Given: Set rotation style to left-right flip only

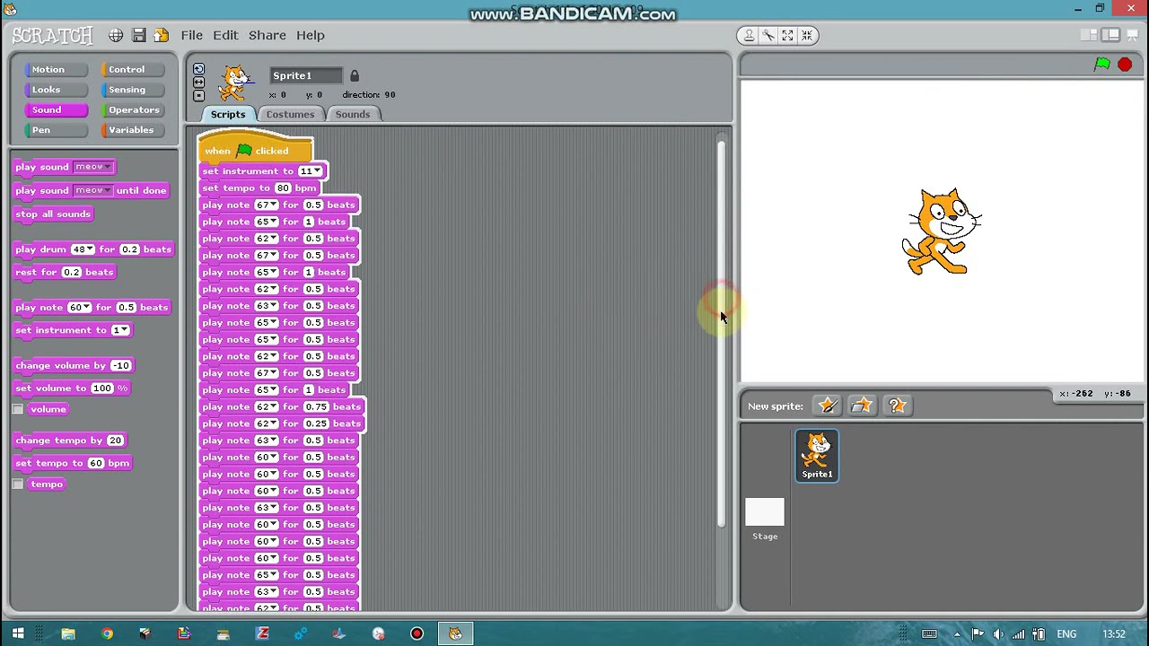Looking at the screenshot, I should point(198,83).
